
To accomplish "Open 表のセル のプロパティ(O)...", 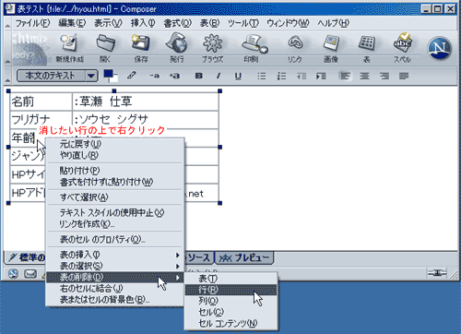I will point(115,239).
